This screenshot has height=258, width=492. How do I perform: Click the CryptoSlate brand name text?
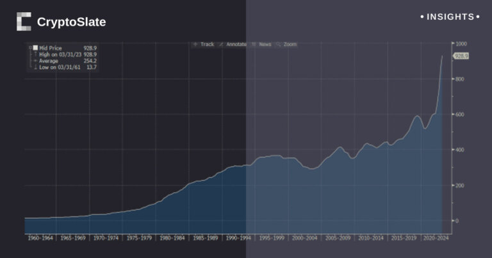[71, 22]
